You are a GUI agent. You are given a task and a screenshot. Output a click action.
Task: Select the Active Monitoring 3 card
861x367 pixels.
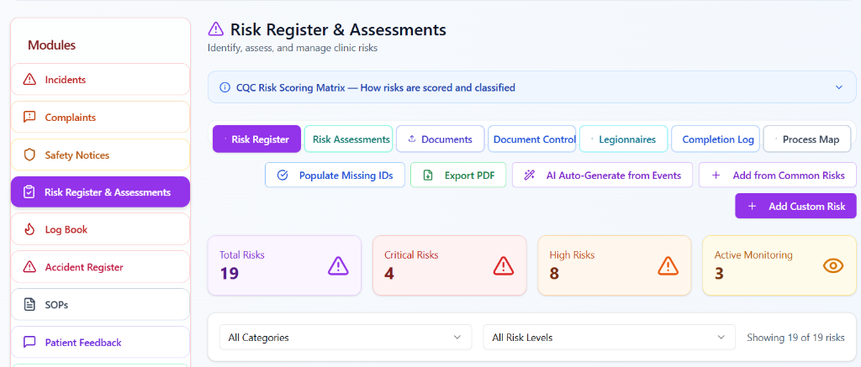[779, 265]
